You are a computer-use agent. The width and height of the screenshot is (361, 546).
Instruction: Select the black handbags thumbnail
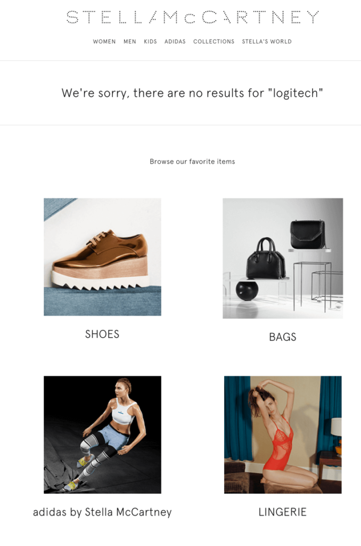(x=283, y=259)
